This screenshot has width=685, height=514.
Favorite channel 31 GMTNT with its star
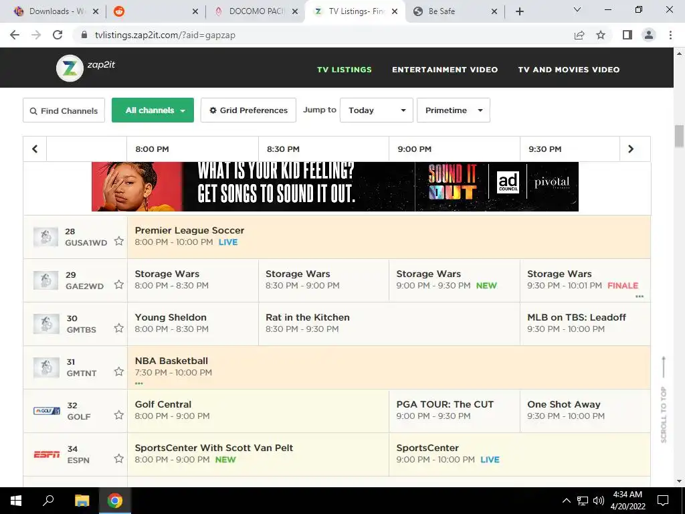click(119, 371)
